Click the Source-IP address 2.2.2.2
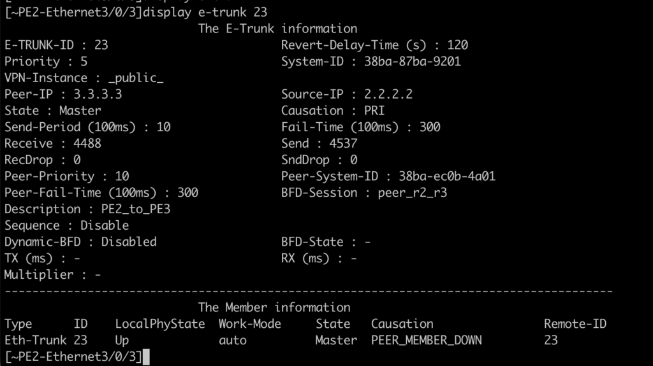This screenshot has width=653, height=366. click(x=388, y=94)
